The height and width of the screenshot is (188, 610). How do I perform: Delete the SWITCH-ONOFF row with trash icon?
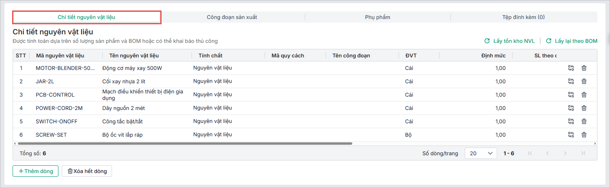[584, 121]
